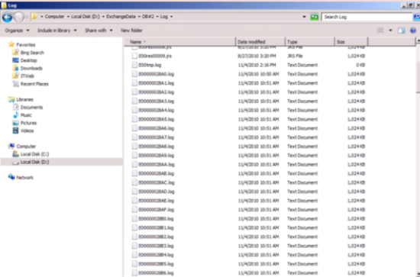Open the address bar history dropdown arrow
This screenshot has width=420, height=277.
[x=304, y=17]
